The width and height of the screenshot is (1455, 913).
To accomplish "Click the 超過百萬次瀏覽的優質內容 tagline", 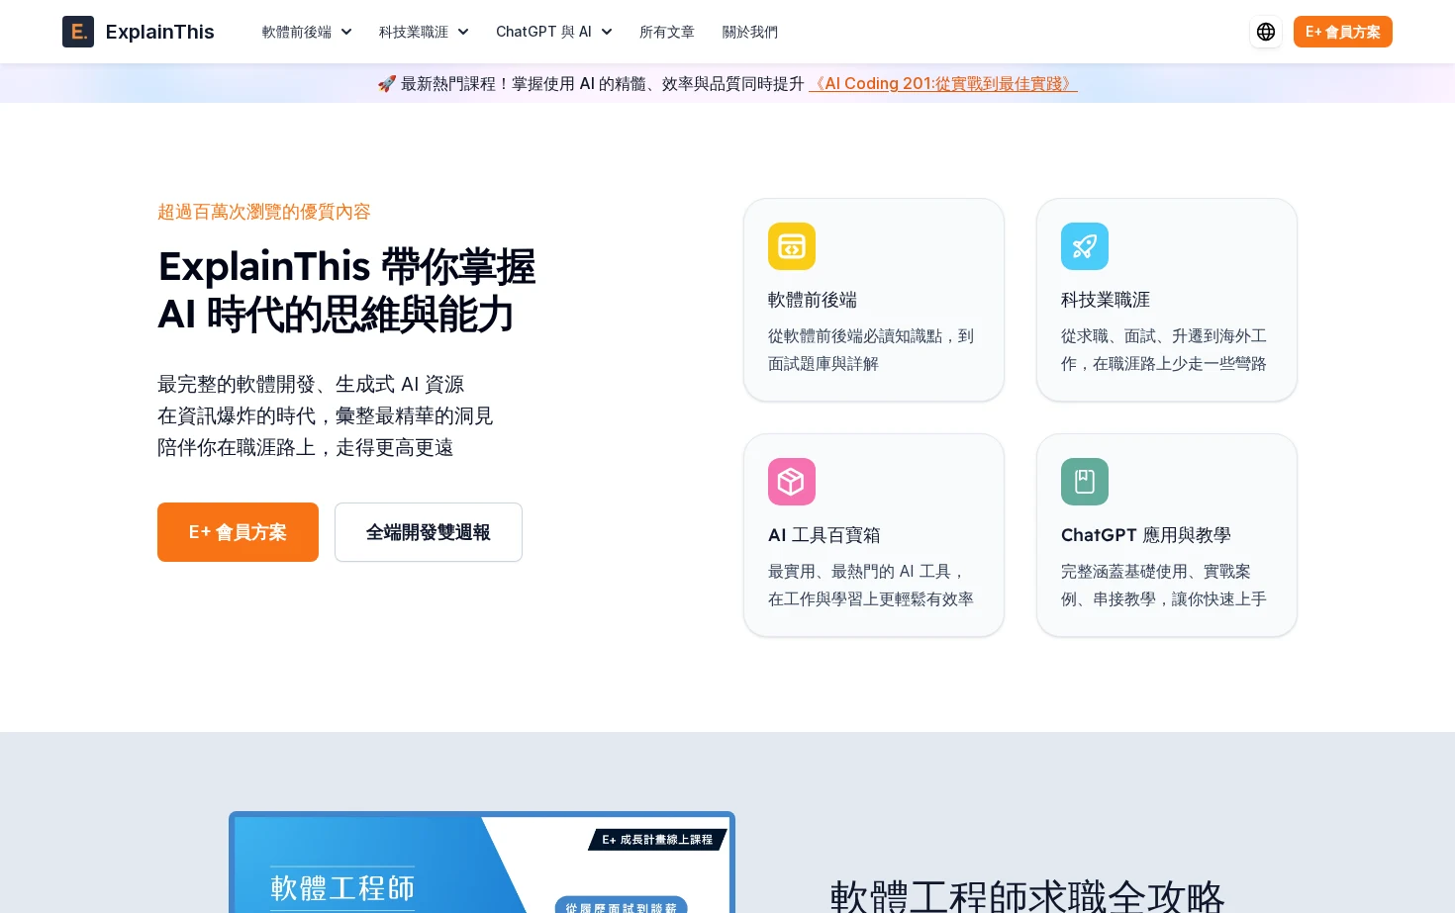I will tap(264, 212).
